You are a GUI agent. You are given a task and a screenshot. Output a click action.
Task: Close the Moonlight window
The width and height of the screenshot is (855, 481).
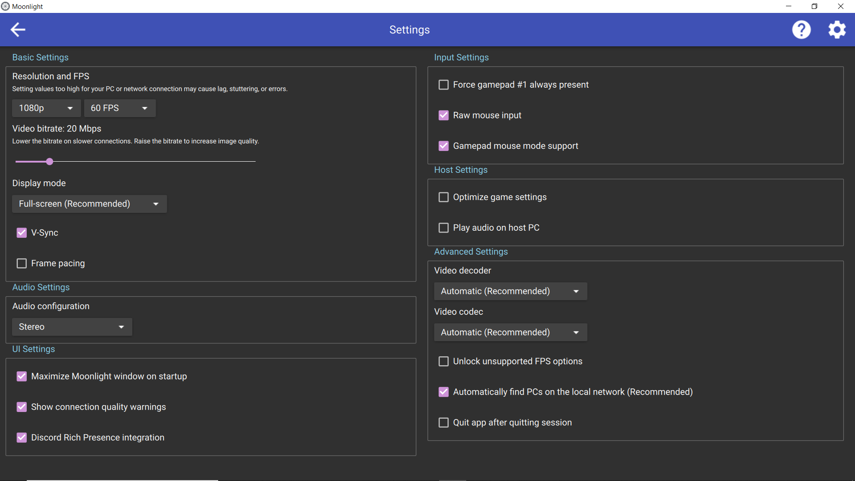coord(841,6)
